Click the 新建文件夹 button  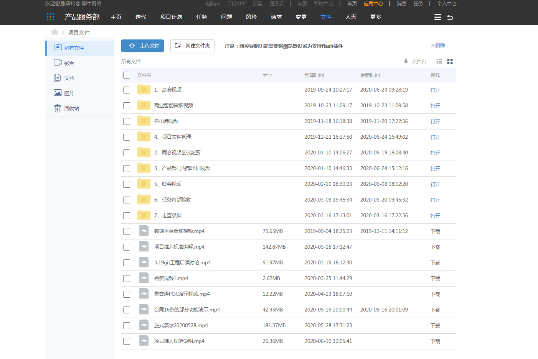point(192,46)
